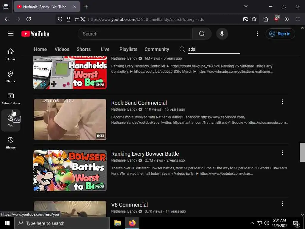Viewport: 305px width, 229px height.
Task: Close the Nathaniel Bandy YouTube tab
Action: click(75, 7)
